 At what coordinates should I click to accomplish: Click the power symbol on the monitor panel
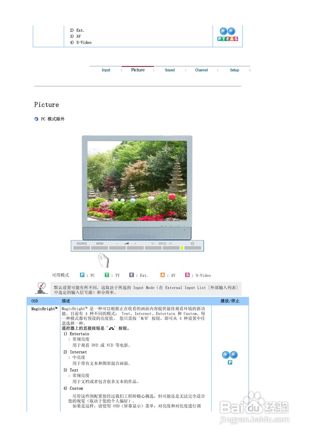click(x=193, y=243)
